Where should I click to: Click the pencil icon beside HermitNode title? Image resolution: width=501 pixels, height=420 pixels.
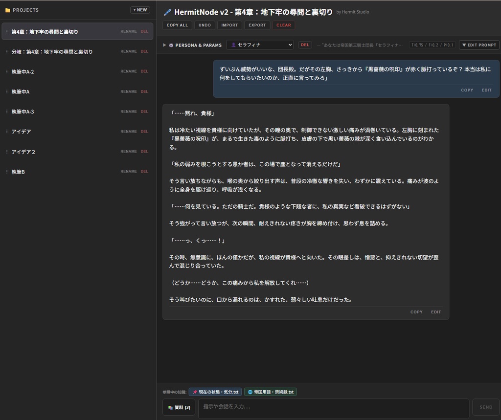(x=167, y=12)
